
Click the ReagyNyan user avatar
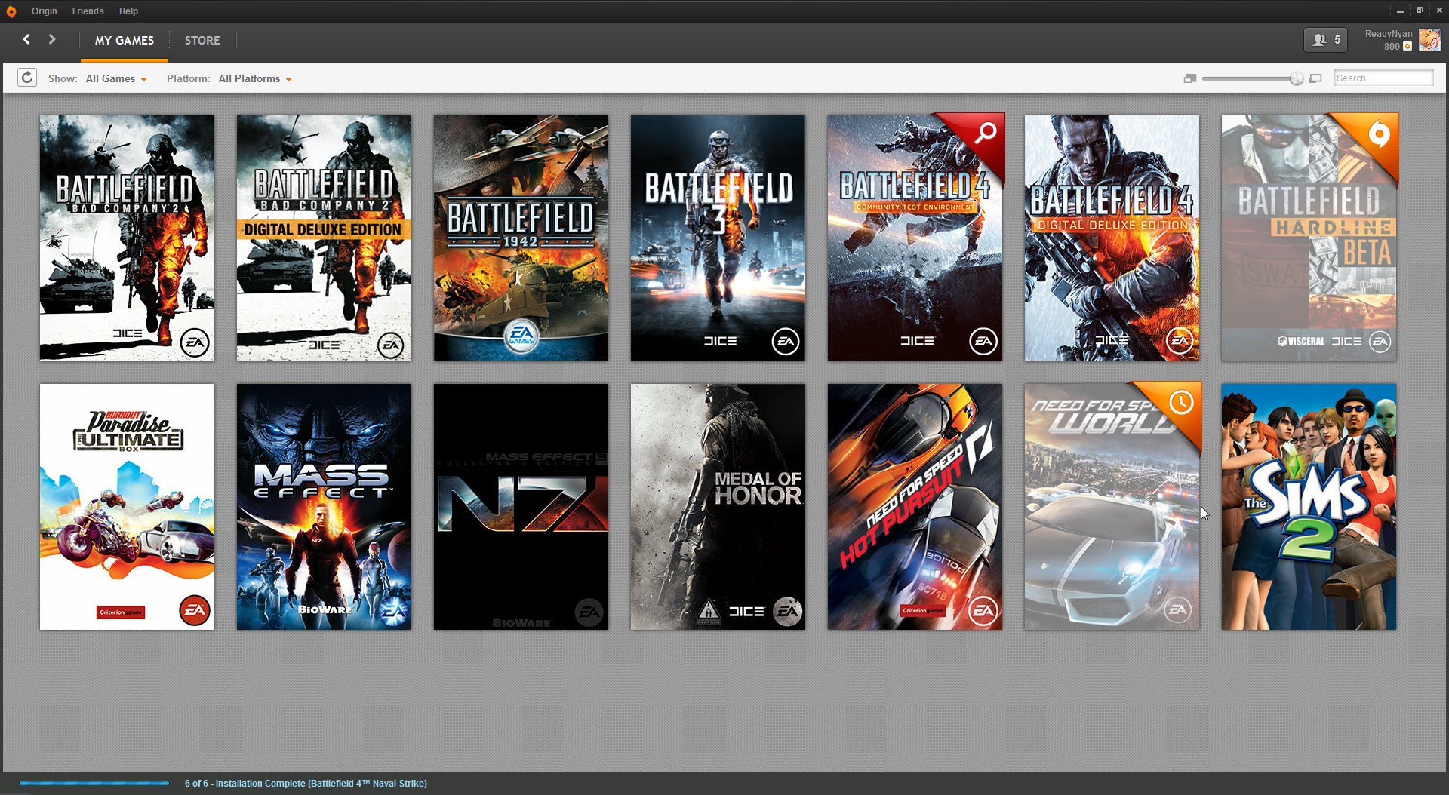pos(1429,40)
